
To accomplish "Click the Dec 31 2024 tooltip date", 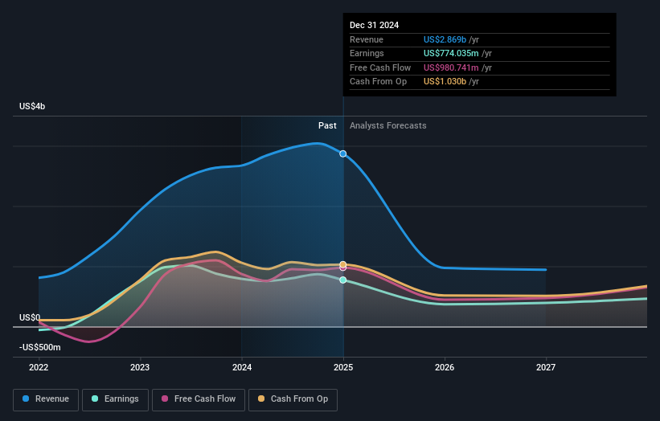I will pos(374,25).
